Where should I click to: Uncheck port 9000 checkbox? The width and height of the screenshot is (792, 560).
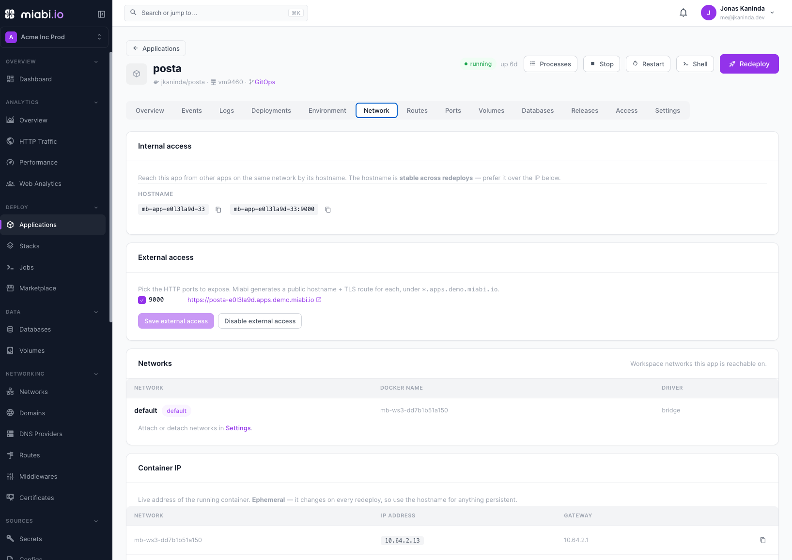pos(142,300)
